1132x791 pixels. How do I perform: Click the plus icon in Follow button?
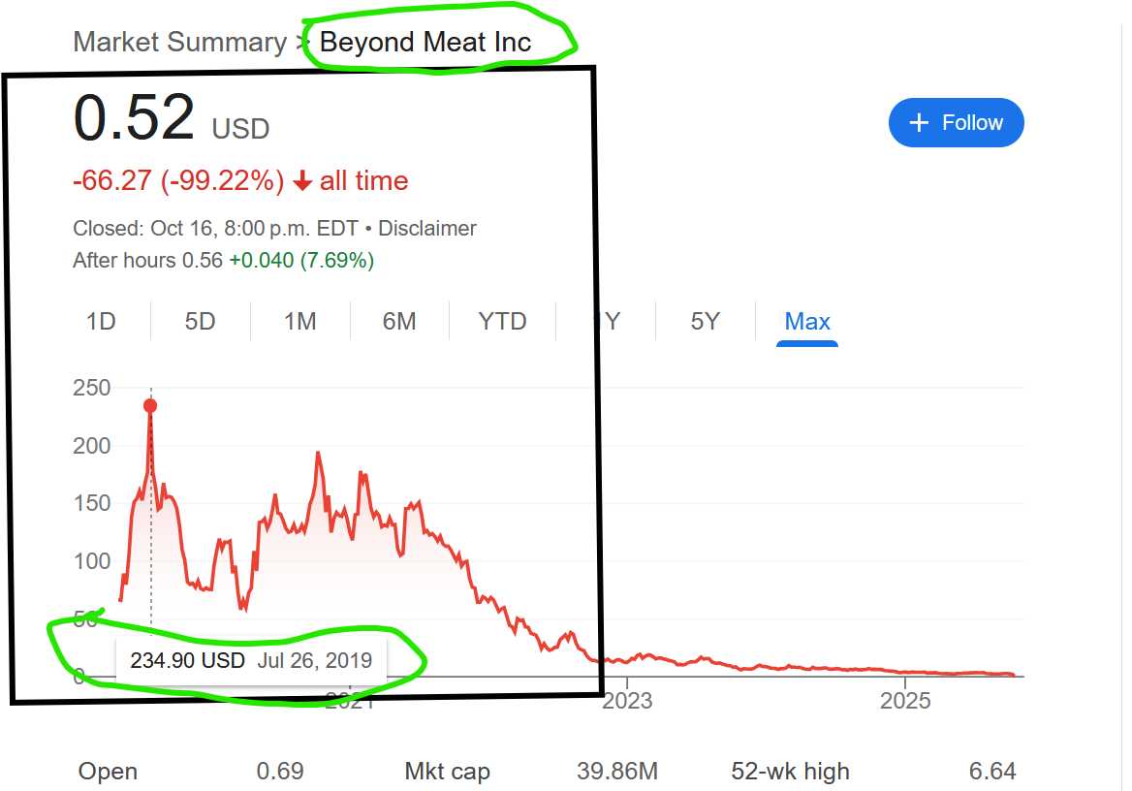[x=919, y=123]
